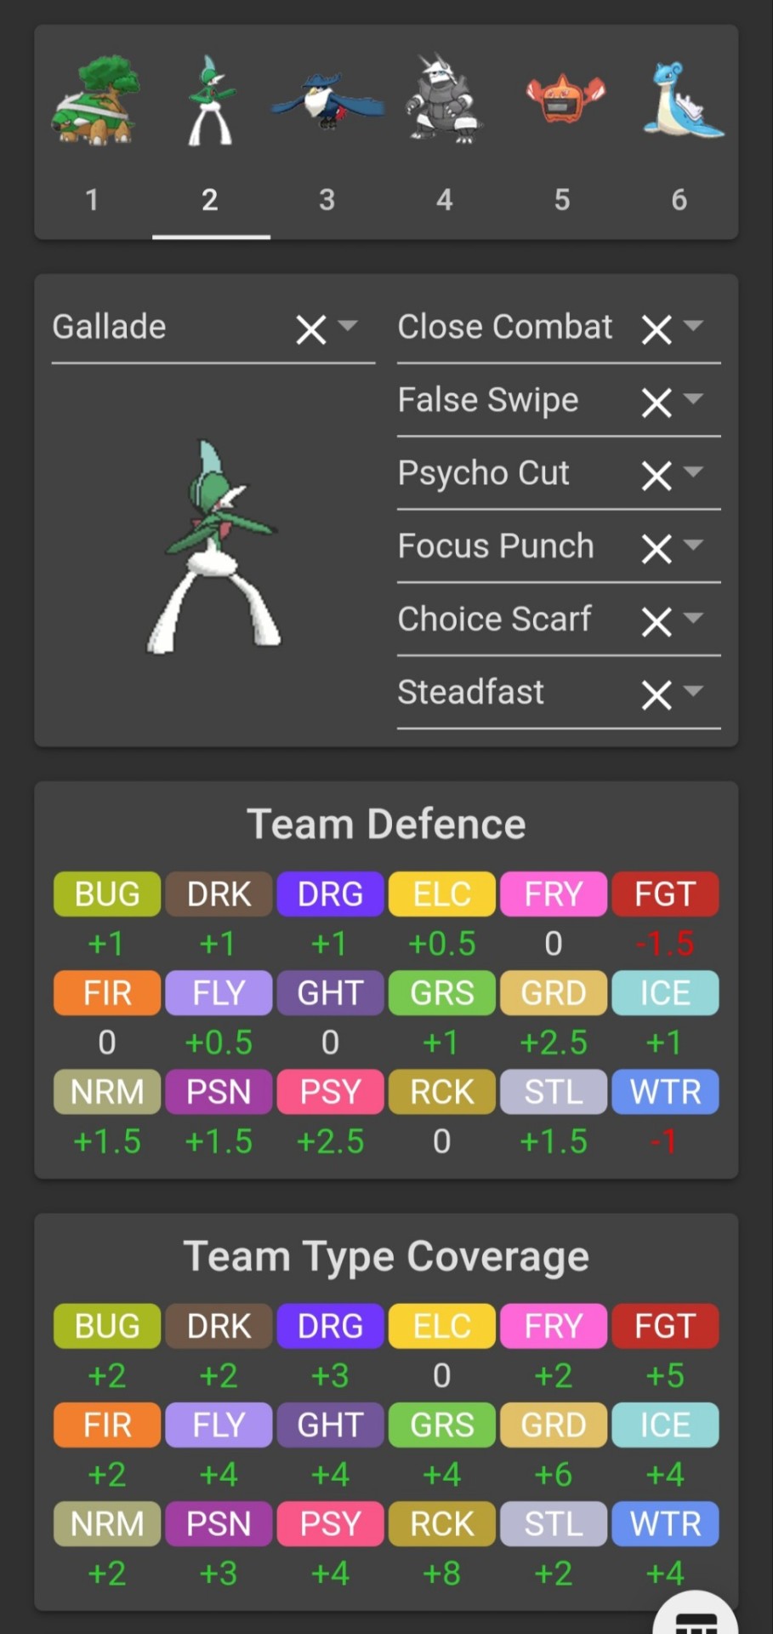The image size is (773, 1634).
Task: Select team slot 1 Torterra tab
Action: tap(94, 132)
